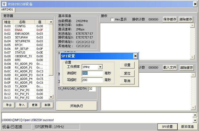Click send box scroll down arrow

193,108
